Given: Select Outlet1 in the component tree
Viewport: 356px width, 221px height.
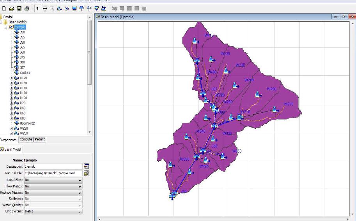Looking at the screenshot, I should [25, 73].
